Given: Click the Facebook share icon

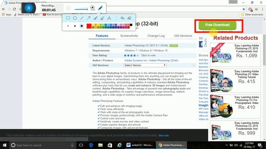Looking at the screenshot, I should point(201,44).
